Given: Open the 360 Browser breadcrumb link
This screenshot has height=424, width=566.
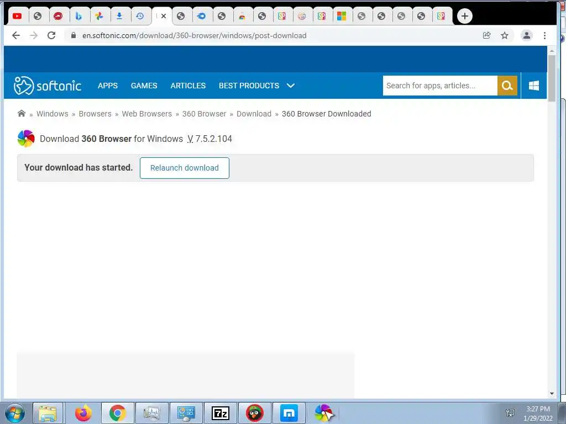Looking at the screenshot, I should pyautogui.click(x=205, y=114).
